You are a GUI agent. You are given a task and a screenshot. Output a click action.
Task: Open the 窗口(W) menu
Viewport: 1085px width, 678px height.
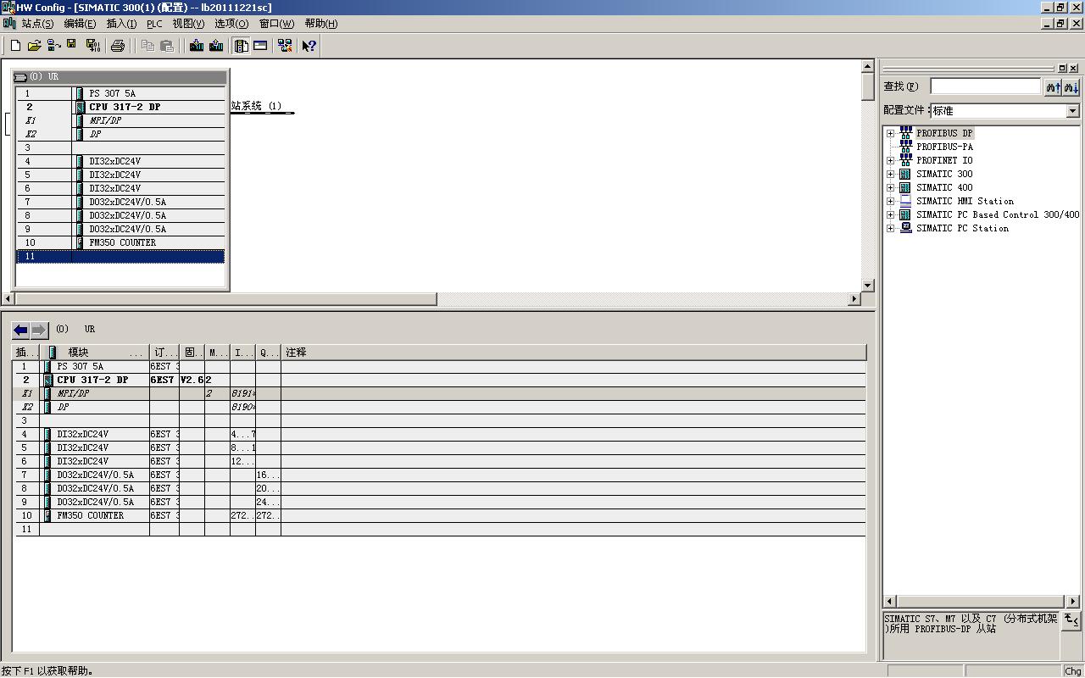point(276,24)
